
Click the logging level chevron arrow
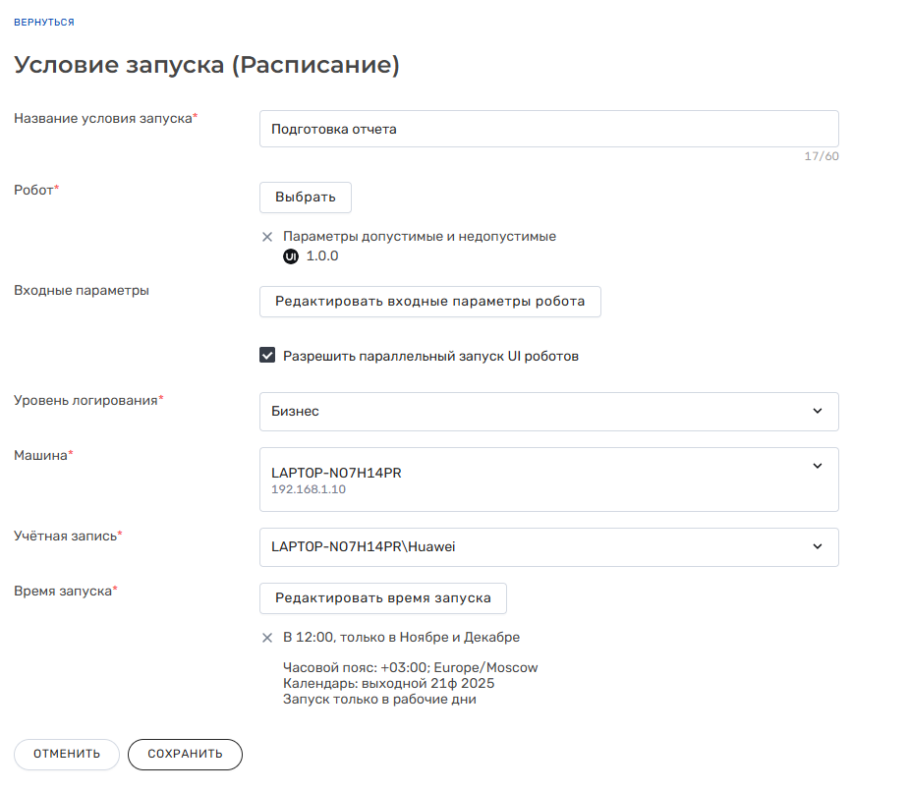point(818,412)
